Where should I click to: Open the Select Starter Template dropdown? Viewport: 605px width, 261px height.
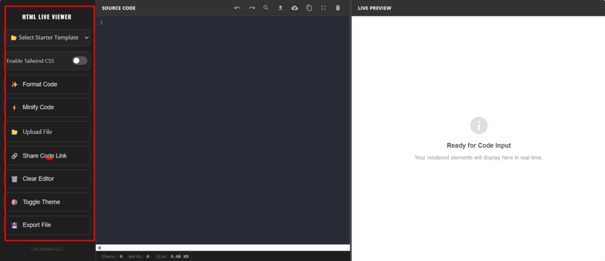[48, 38]
